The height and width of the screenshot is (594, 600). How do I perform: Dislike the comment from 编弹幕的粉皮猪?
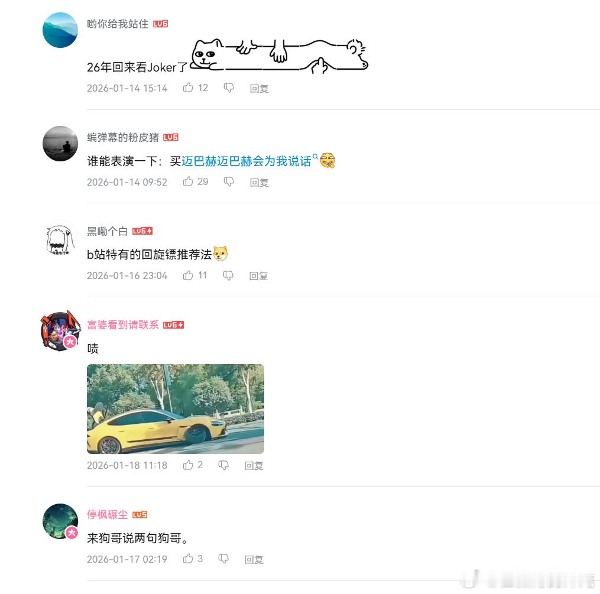tap(228, 181)
